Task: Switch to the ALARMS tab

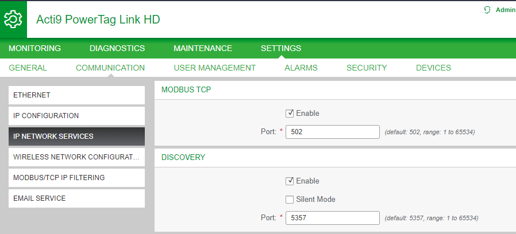Action: pos(301,68)
